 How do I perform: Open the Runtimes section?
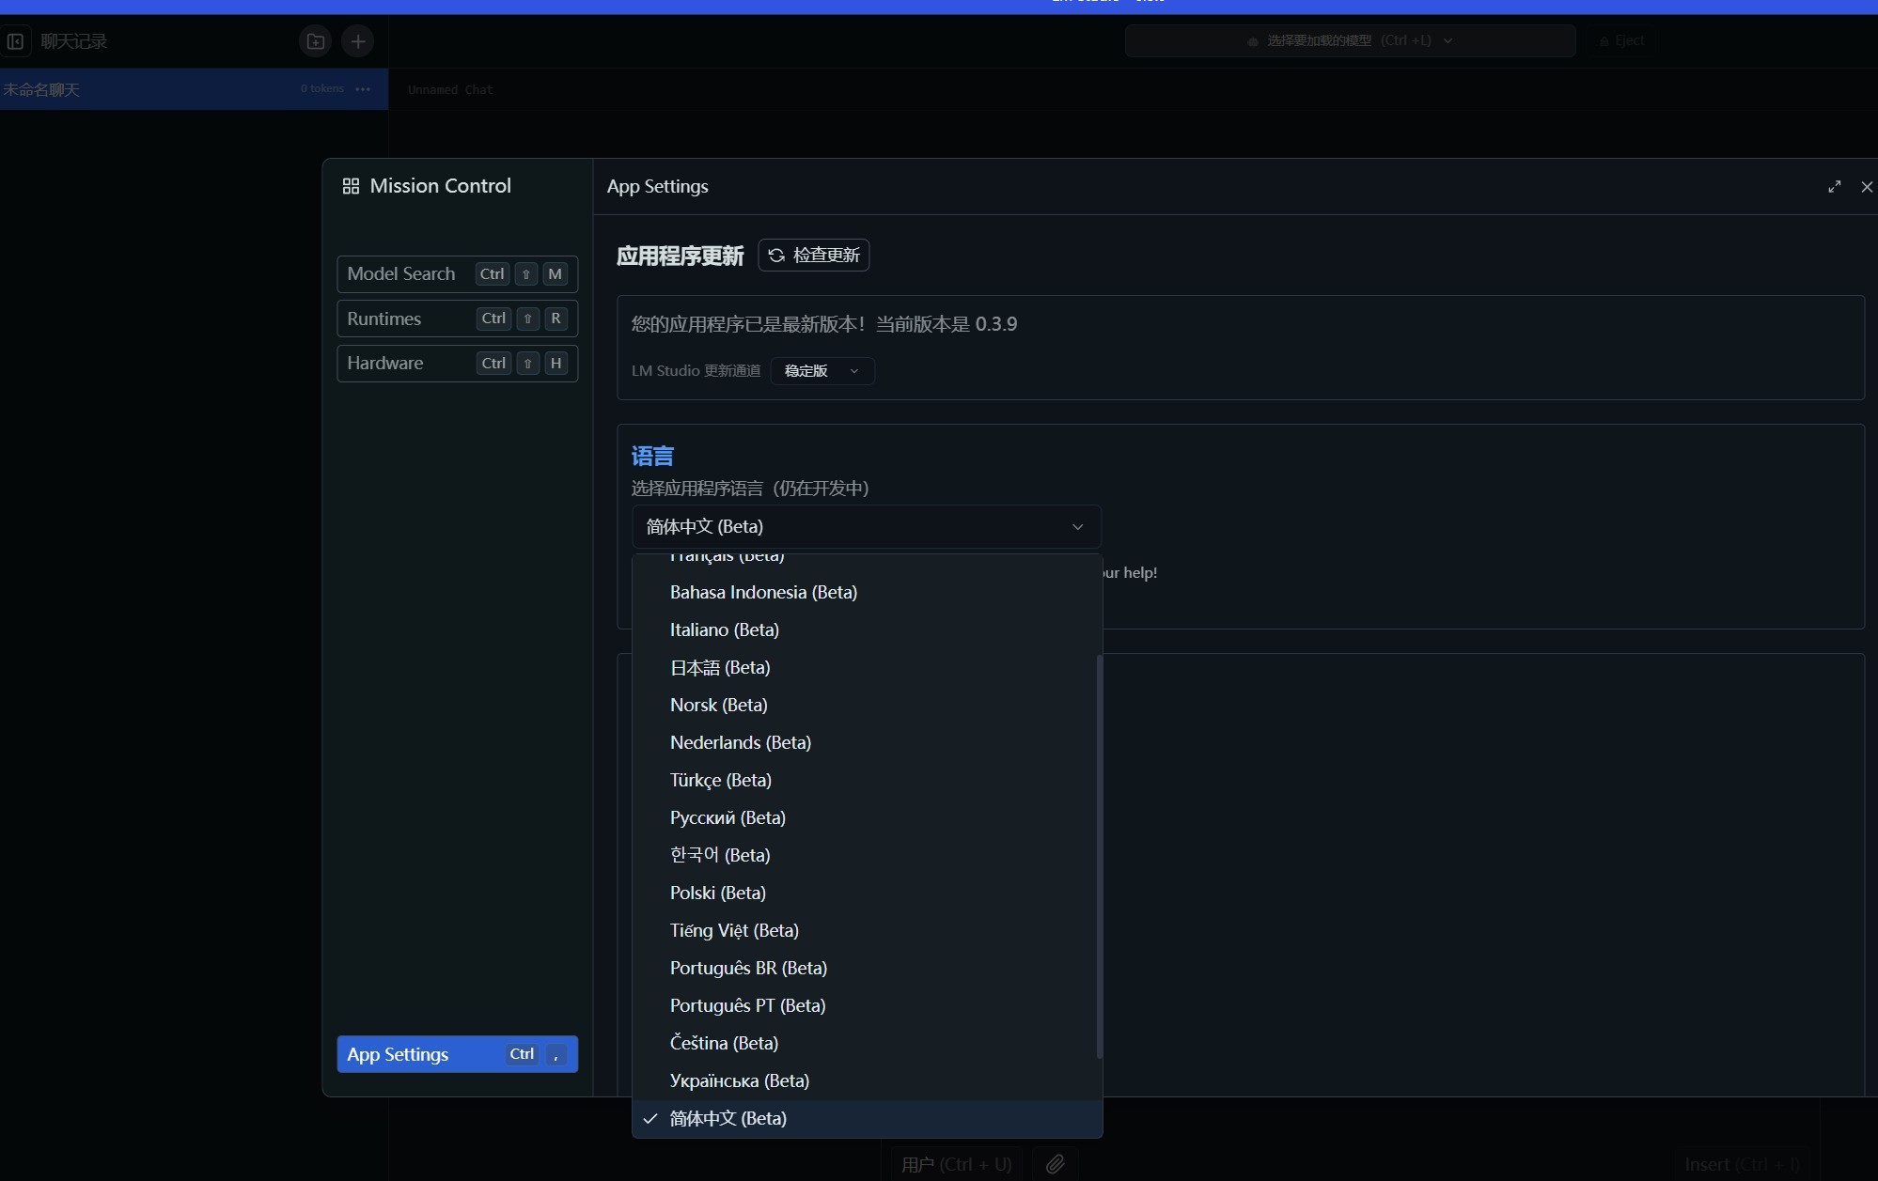point(457,319)
